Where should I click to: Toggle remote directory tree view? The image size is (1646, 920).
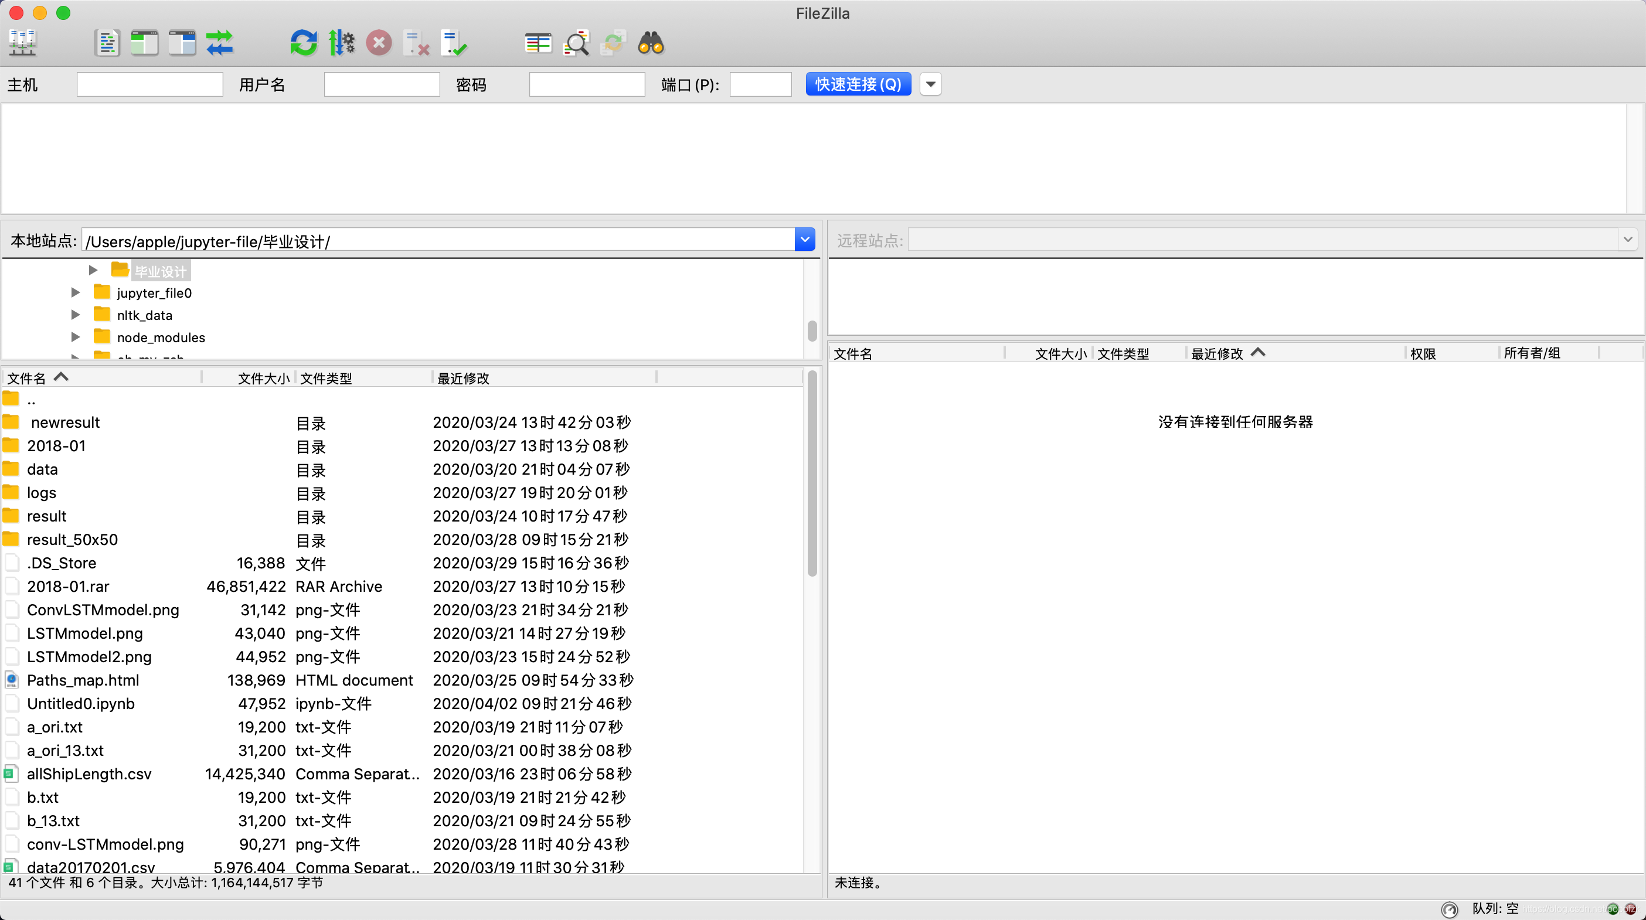tap(182, 43)
